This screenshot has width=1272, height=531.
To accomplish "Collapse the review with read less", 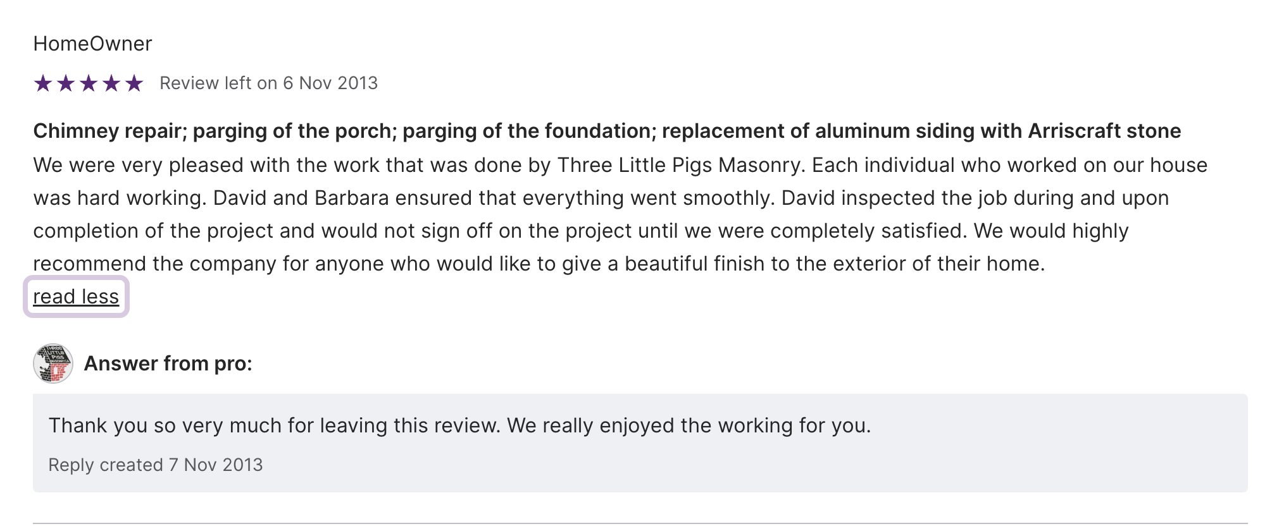I will click(x=76, y=296).
